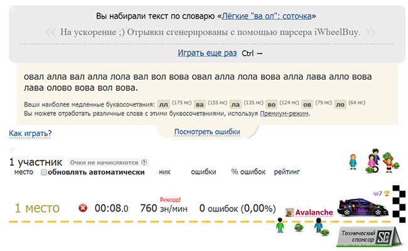
Task: Select the "ва" slow letter combination tag
Action: point(200,104)
